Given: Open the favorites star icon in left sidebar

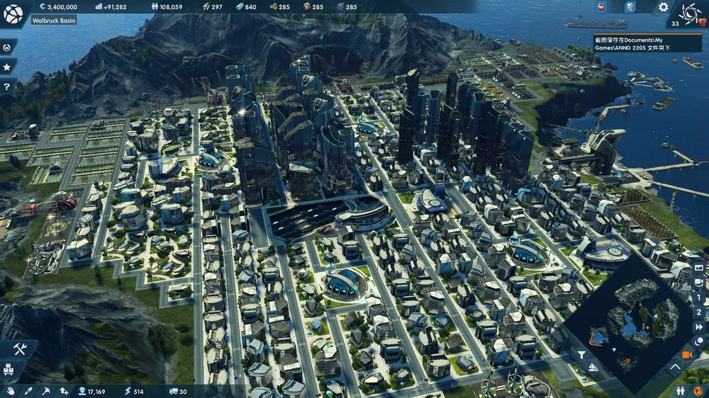Looking at the screenshot, I should 7,67.
